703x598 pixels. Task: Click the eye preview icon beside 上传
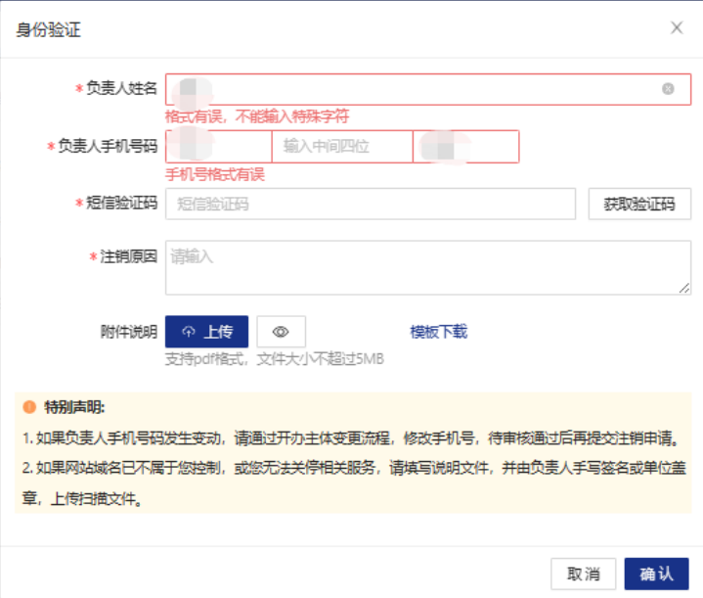(281, 332)
